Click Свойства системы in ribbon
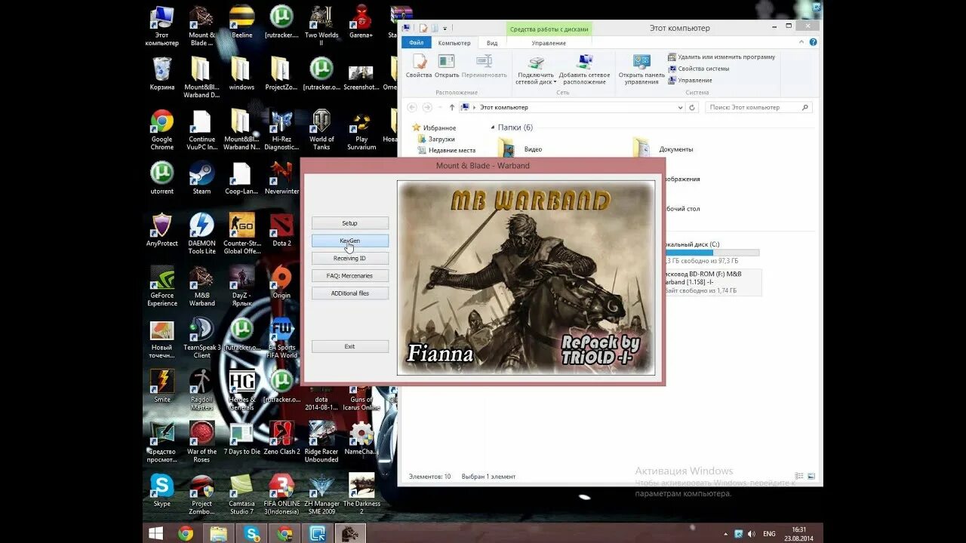Screen dimensions: 966x543 point(700,69)
